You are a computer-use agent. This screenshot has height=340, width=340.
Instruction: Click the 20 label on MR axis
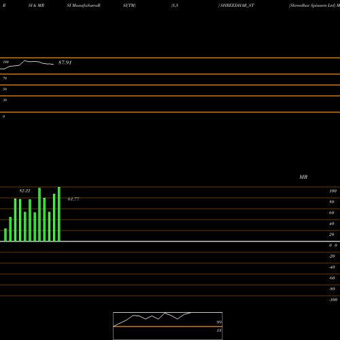[332, 235]
